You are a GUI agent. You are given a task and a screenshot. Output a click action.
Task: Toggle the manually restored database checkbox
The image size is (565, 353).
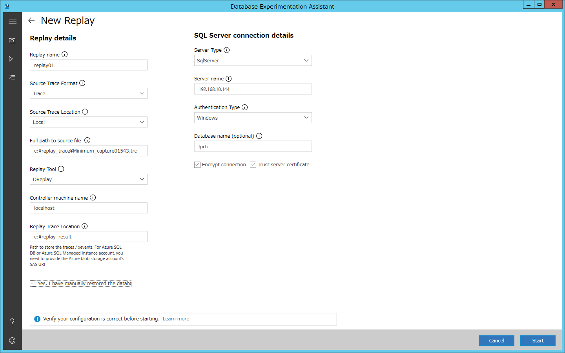(x=33, y=284)
